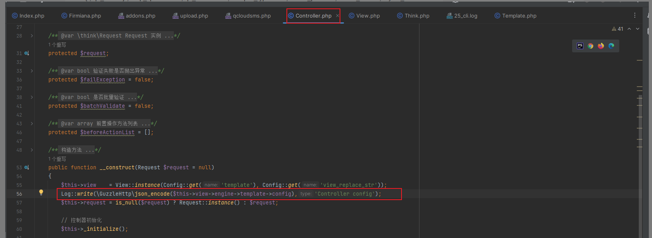Click line number 53 in the gutter

click(19, 168)
